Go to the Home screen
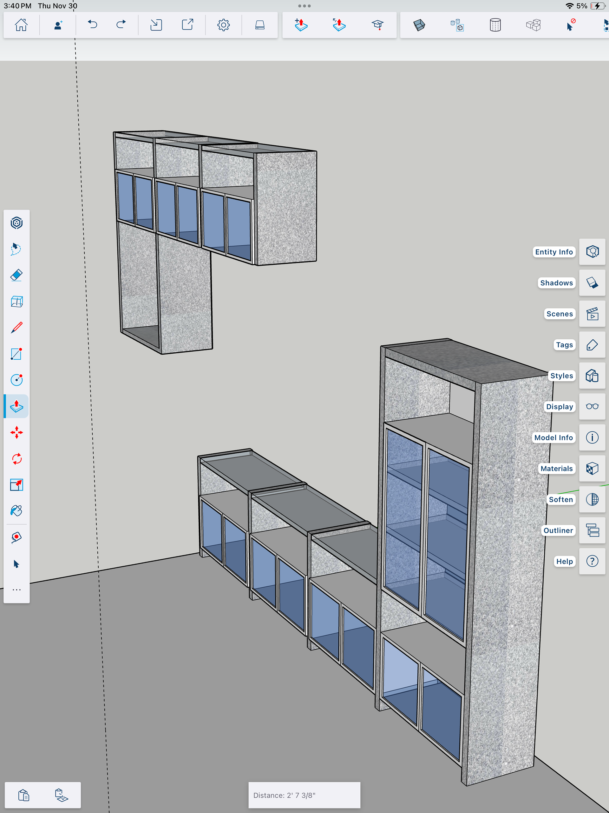 click(21, 25)
